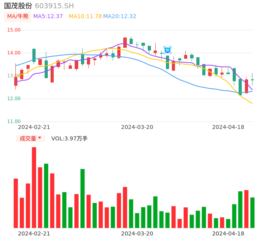Click the last green volume bar on the right
This screenshot has width=271, height=239.
point(252,213)
